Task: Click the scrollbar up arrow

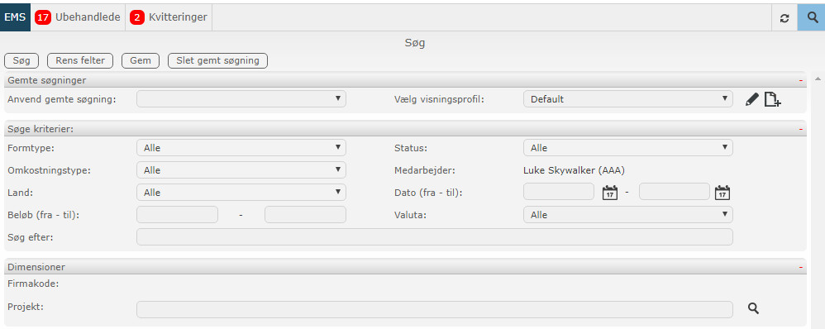Action: [818, 79]
